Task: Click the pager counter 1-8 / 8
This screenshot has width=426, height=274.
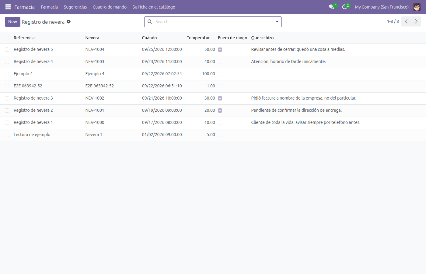Action: pyautogui.click(x=393, y=21)
